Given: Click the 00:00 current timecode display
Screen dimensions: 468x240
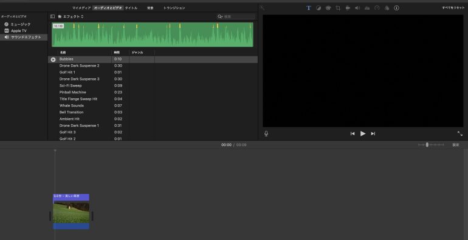Looking at the screenshot, I should (226, 145).
